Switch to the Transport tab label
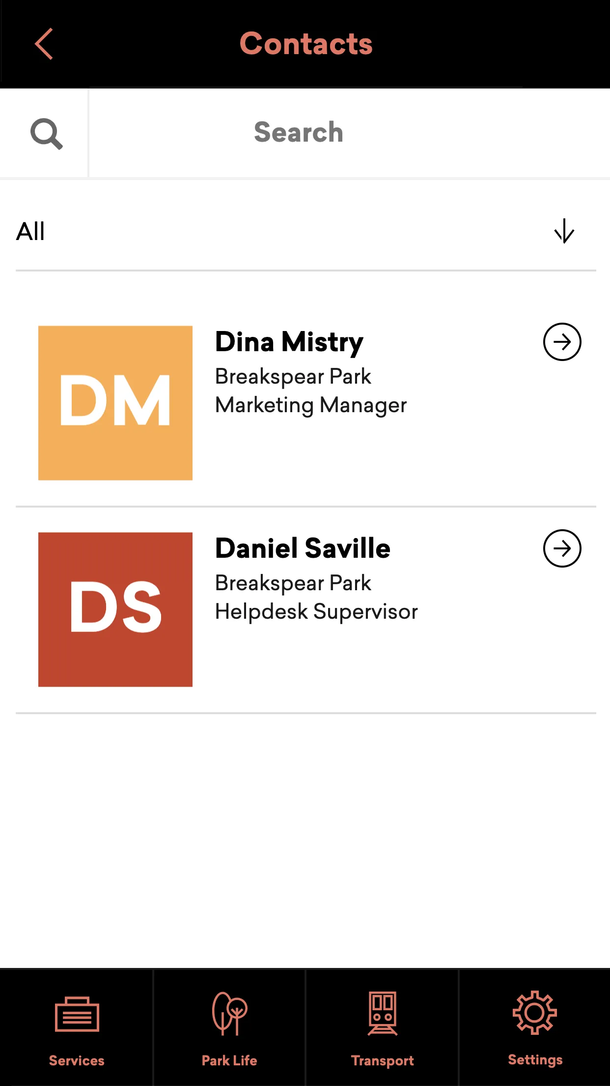Screen dimensions: 610x1086 pyautogui.click(x=383, y=1061)
